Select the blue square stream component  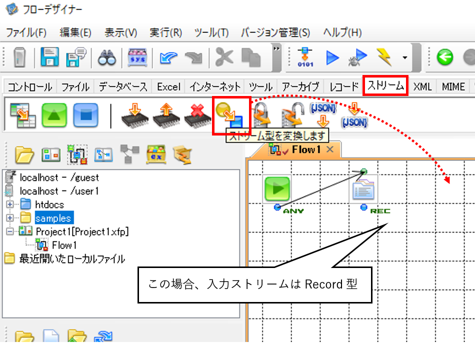(85, 115)
